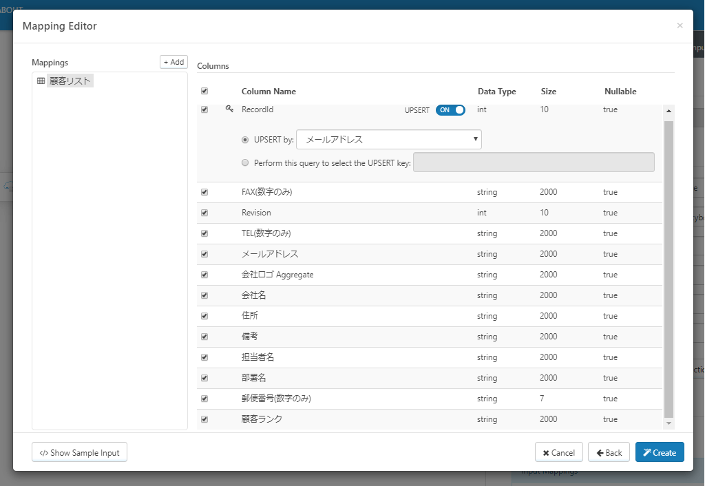Uncheck the 会社名 column checkbox

204,296
